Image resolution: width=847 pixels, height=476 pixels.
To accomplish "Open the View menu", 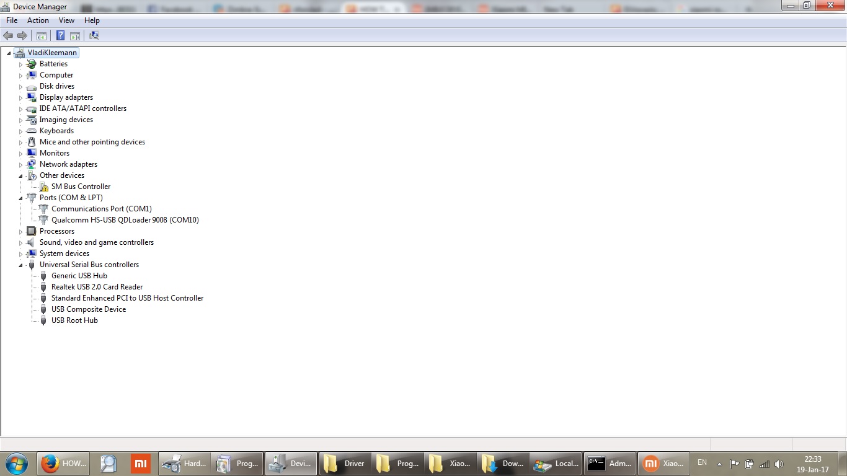I will click(x=66, y=20).
